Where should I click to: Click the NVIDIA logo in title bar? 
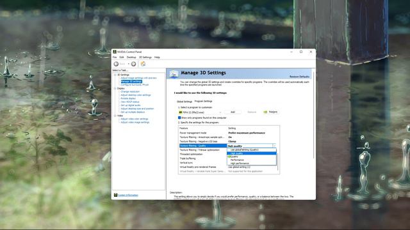tap(115, 52)
